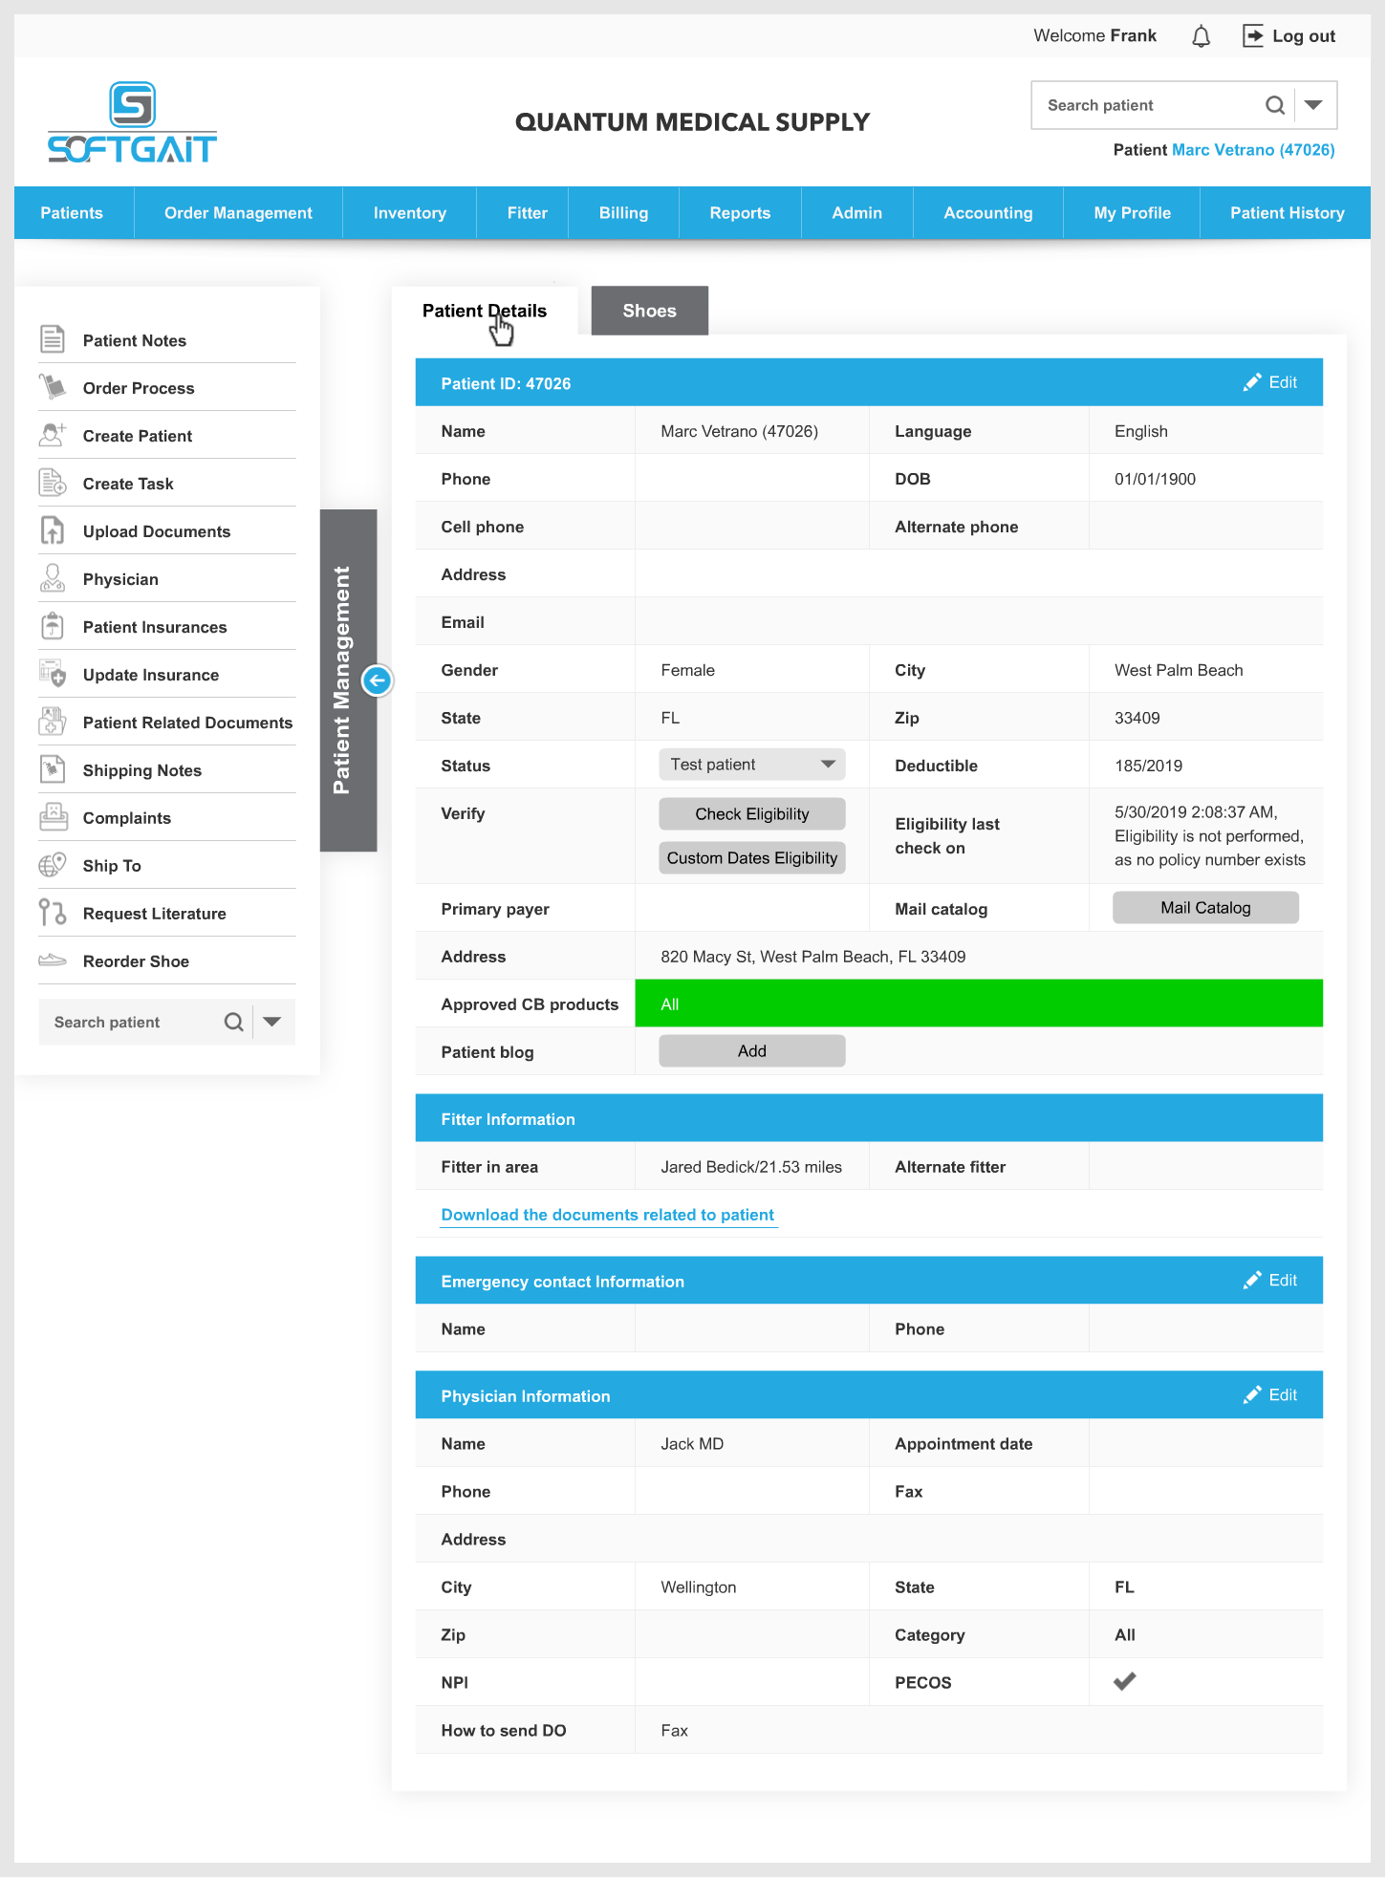The width and height of the screenshot is (1386, 1878).
Task: Switch to the Shoes tab
Action: [649, 311]
